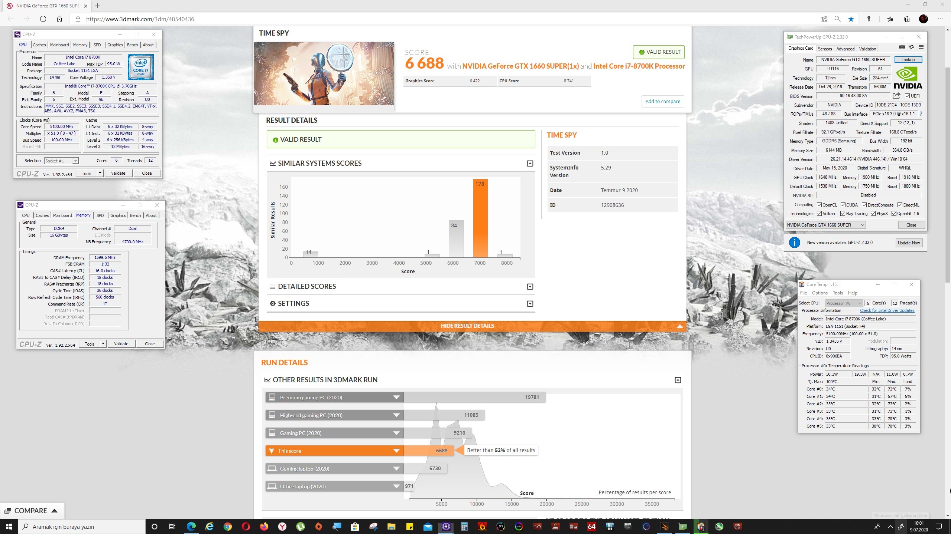Click browser refresh icon
The image size is (951, 534).
(43, 19)
